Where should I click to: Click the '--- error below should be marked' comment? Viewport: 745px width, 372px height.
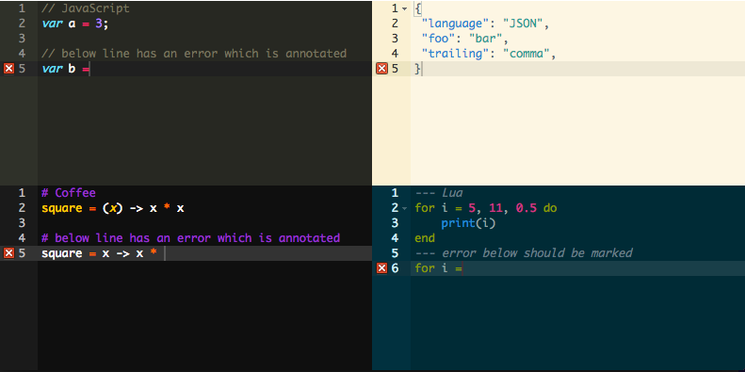point(524,253)
